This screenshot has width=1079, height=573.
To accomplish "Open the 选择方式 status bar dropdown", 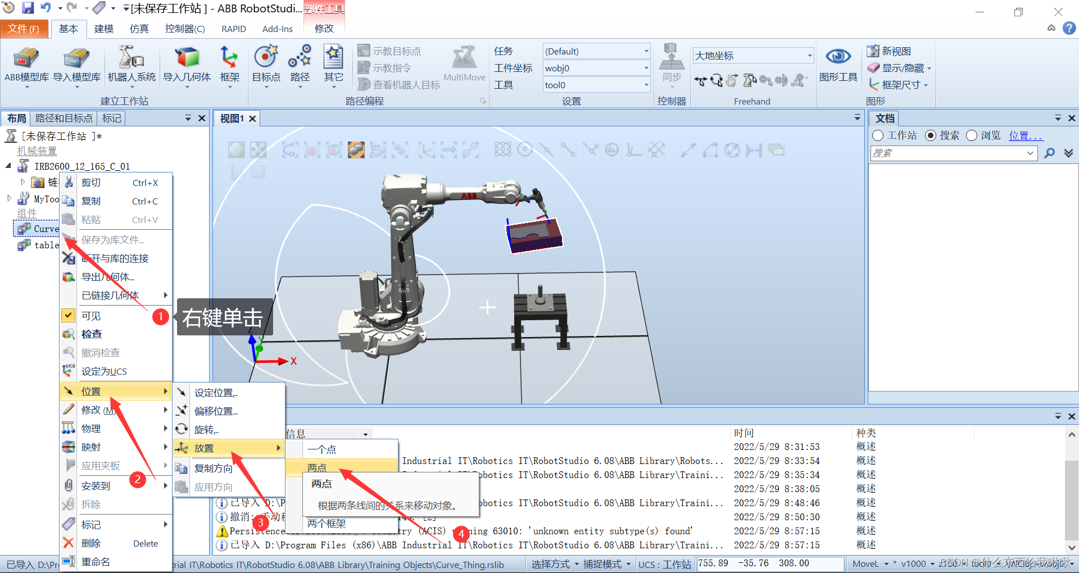I will coord(555,564).
